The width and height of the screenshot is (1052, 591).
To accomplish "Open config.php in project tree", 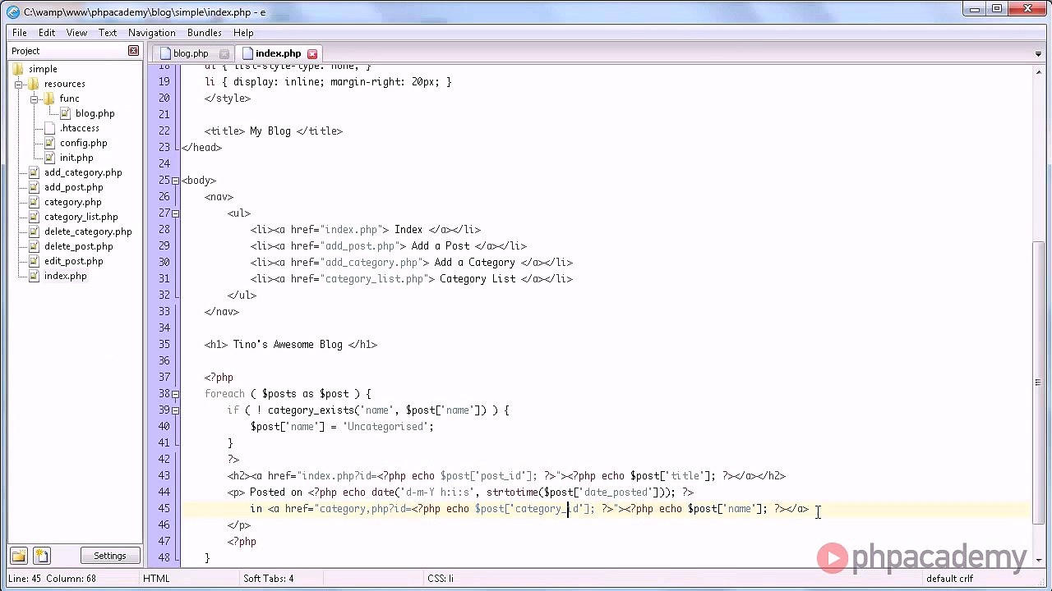I will [83, 143].
